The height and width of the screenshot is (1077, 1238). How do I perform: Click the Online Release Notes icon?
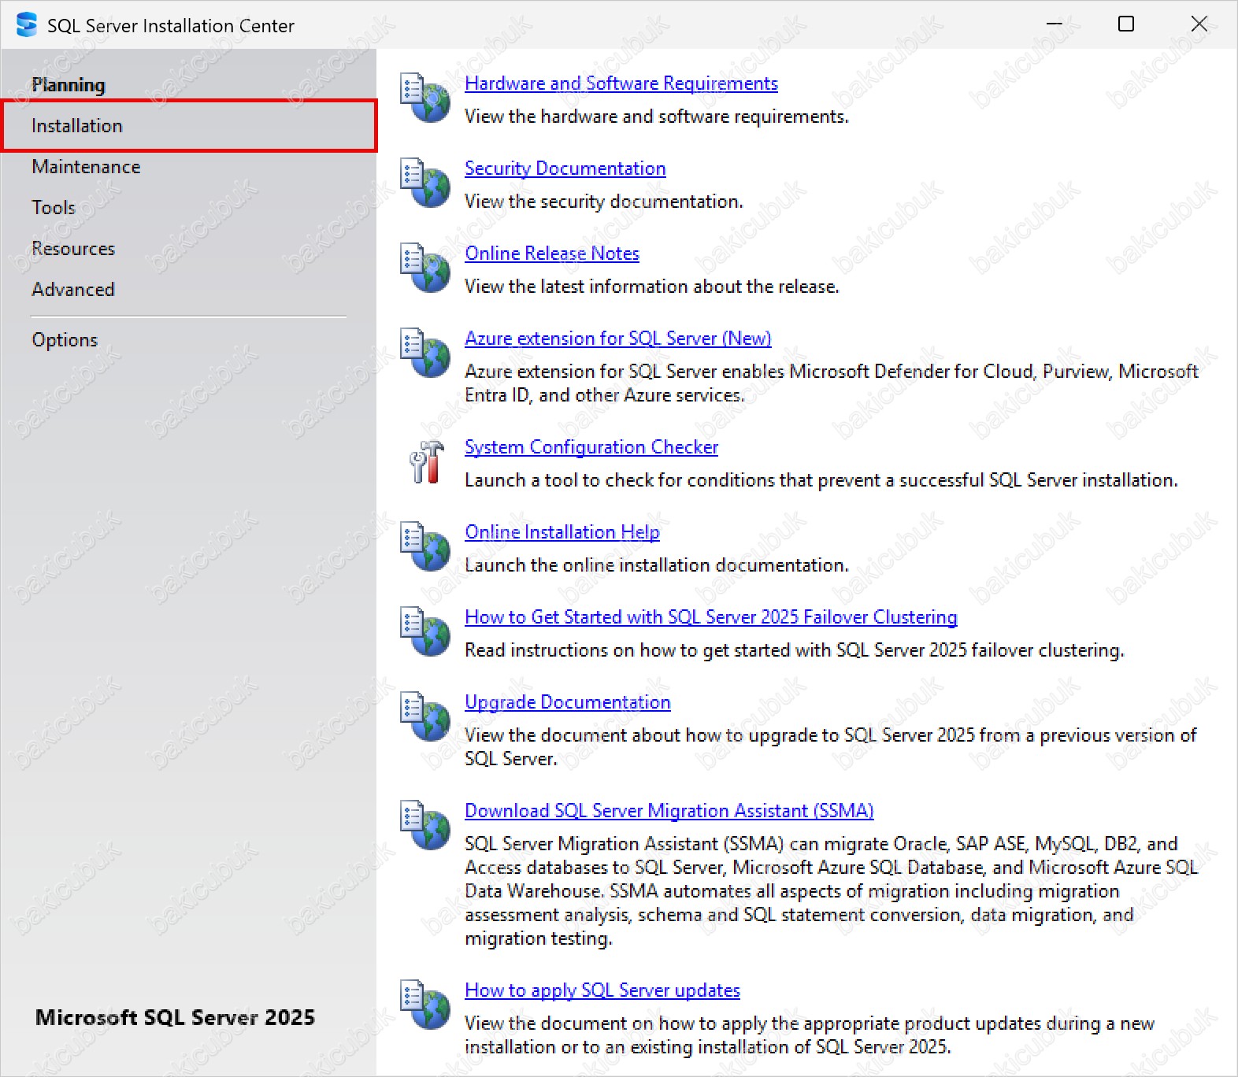425,268
